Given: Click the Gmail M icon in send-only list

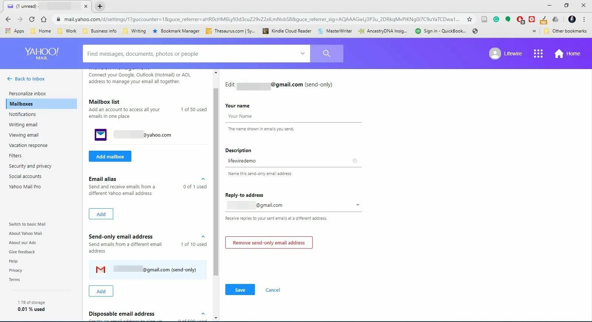Looking at the screenshot, I should click(x=101, y=270).
